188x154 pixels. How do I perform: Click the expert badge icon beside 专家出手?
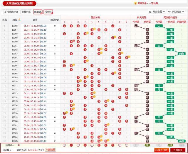tap(135, 3)
